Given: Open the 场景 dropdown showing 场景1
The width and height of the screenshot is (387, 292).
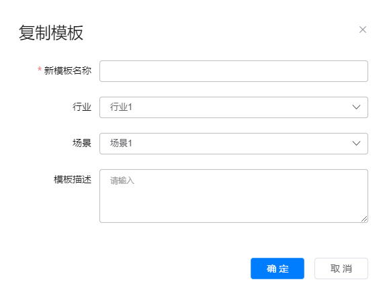Looking at the screenshot, I should coord(234,144).
